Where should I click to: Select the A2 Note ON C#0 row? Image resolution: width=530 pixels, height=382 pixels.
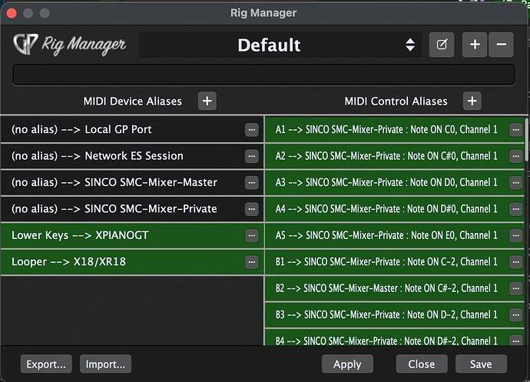coord(395,156)
